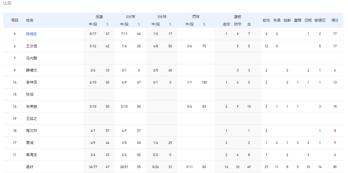The width and height of the screenshot is (348, 173).
Task: Click the 总计 totals row label
Action: [29, 167]
